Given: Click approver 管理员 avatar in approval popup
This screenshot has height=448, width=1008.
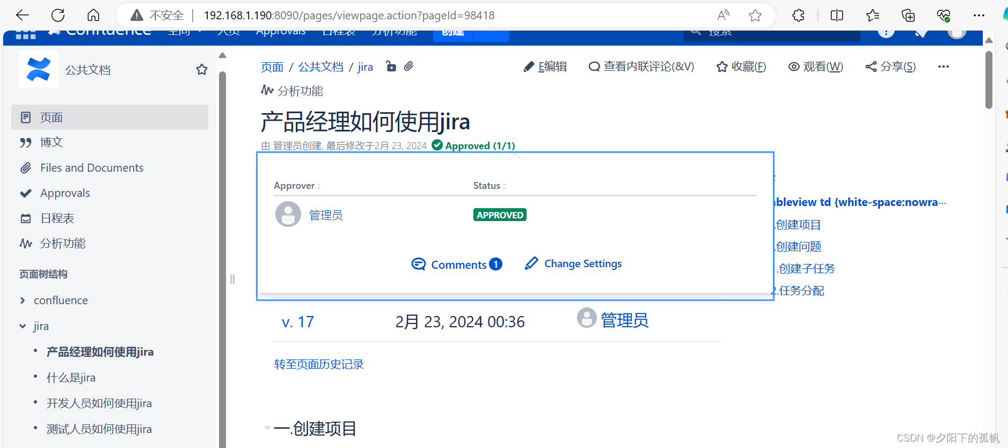Looking at the screenshot, I should (x=288, y=214).
